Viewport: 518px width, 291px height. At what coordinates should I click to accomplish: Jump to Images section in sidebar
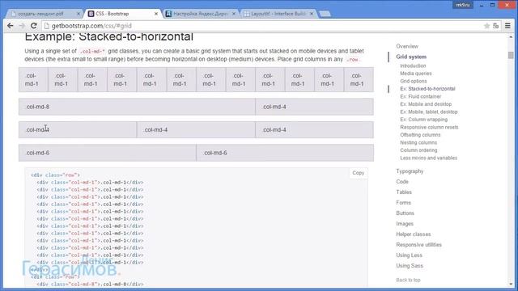(x=405, y=224)
